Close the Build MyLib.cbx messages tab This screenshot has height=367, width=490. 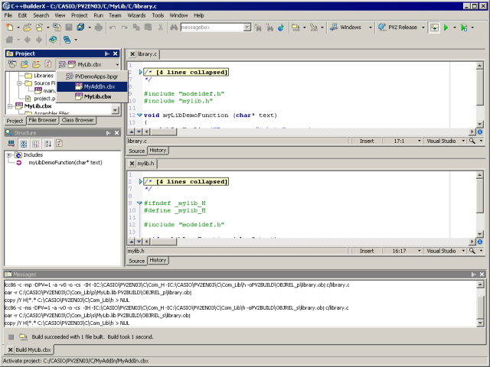pyautogui.click(x=10, y=349)
